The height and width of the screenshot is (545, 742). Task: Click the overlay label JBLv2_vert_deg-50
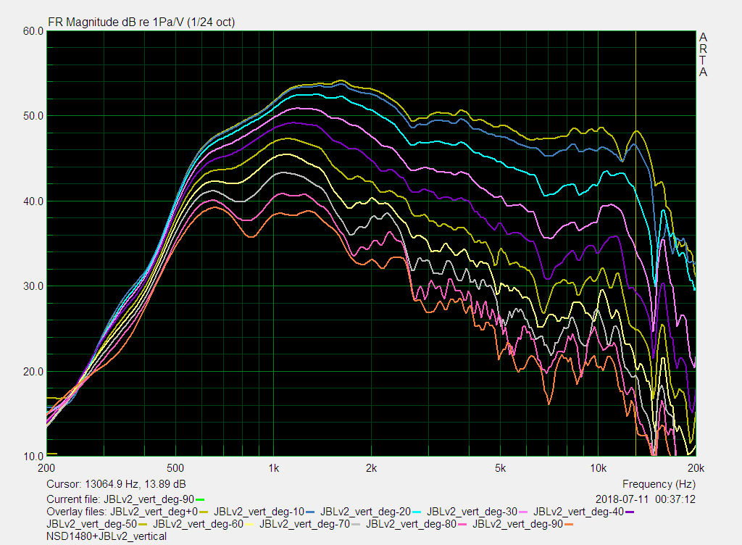click(91, 524)
